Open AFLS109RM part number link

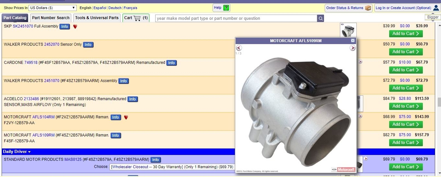coord(43,135)
